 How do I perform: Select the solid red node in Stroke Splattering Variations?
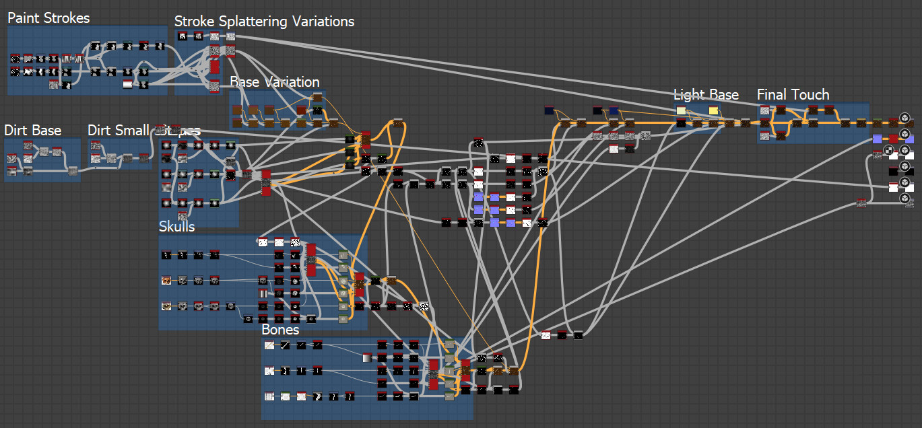point(215,66)
